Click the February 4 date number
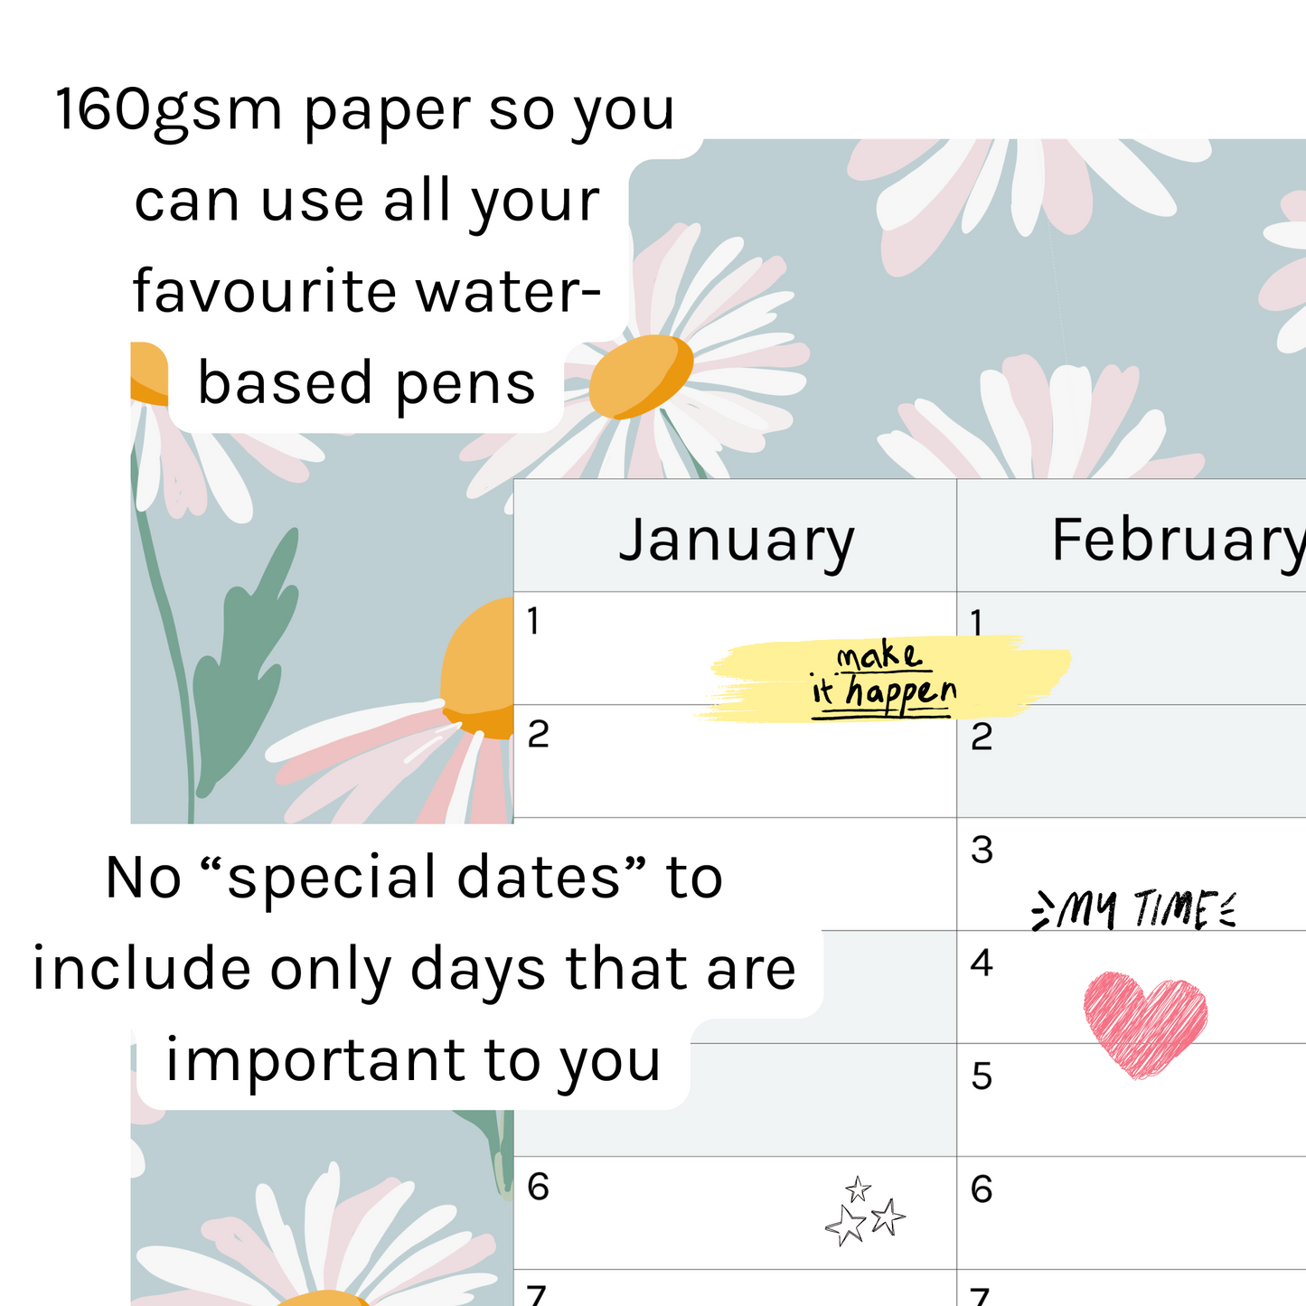 (982, 963)
